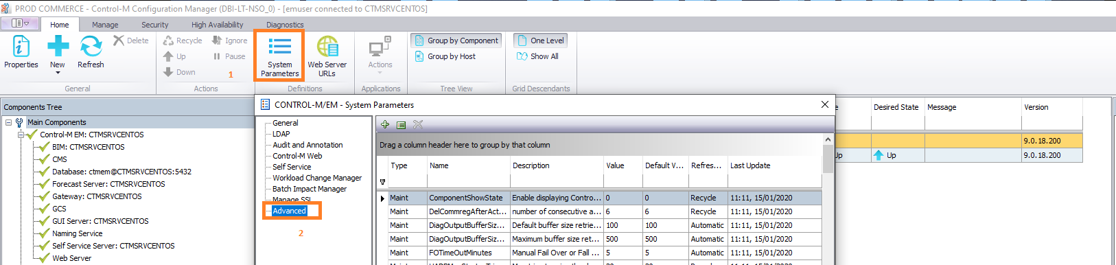Click the Name filter input cell
Image resolution: width=1116 pixels, height=265 pixels.
point(468,182)
